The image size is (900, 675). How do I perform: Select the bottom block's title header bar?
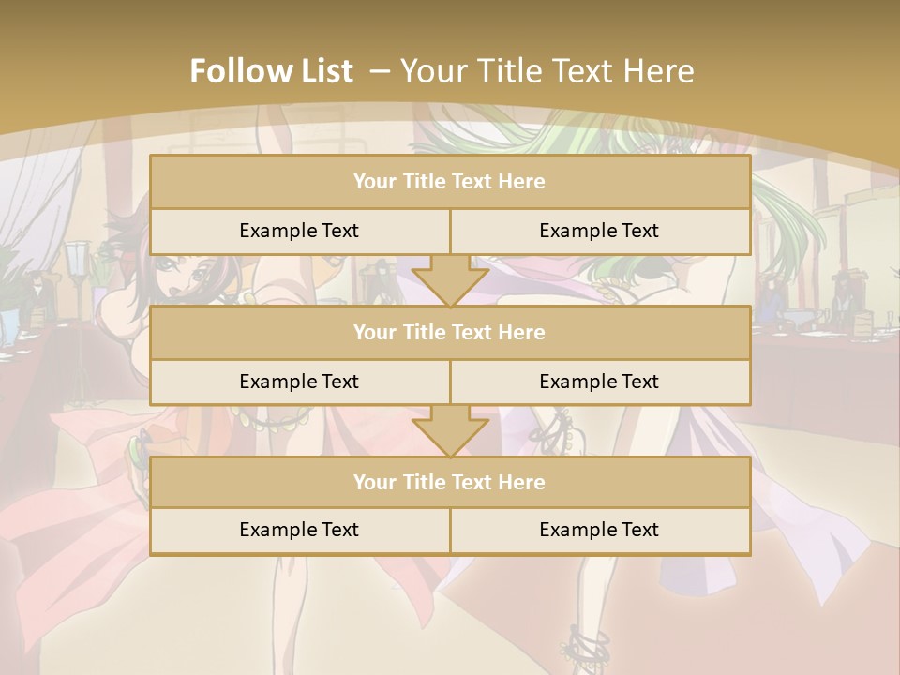coord(450,483)
